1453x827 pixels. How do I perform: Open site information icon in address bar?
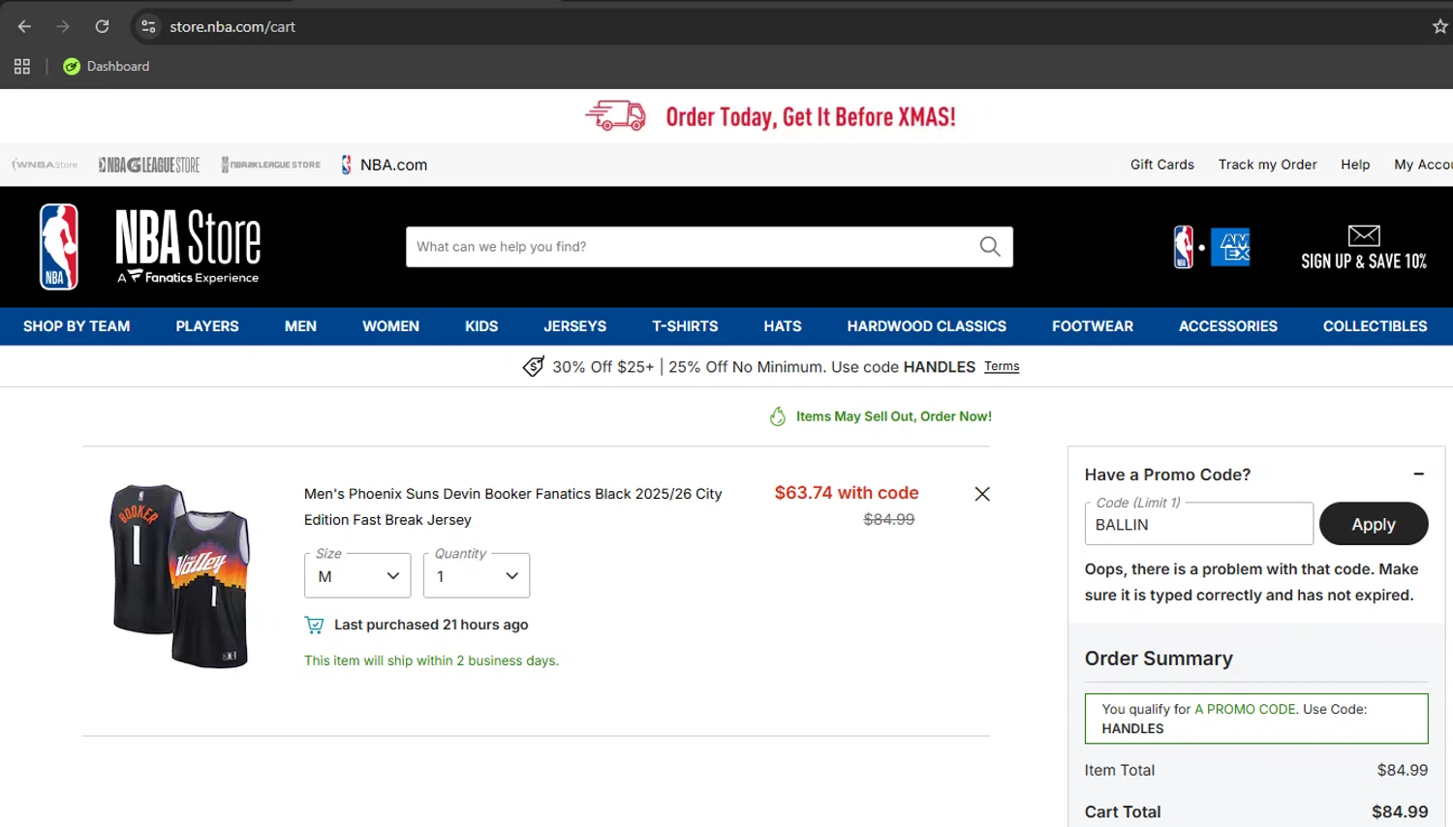(148, 26)
